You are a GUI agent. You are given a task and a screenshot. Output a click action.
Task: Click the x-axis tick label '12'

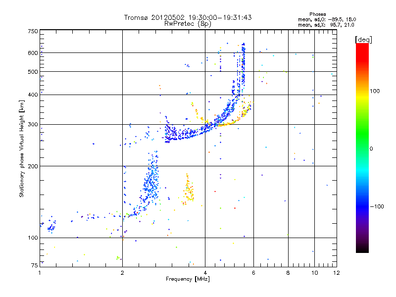337,273
